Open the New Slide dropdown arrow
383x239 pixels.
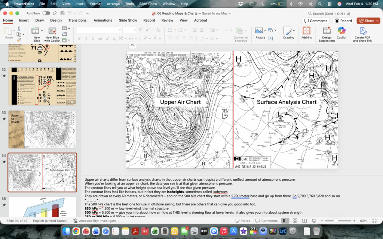point(42,30)
